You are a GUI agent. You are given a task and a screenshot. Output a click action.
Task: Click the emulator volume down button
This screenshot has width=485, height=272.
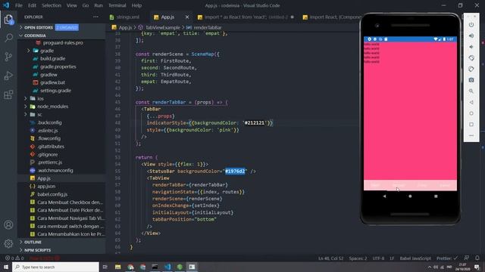471,47
